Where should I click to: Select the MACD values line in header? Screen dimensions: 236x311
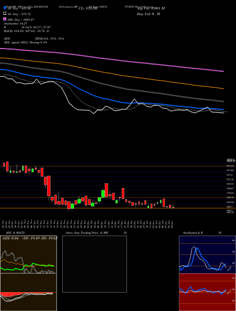tap(26, 31)
